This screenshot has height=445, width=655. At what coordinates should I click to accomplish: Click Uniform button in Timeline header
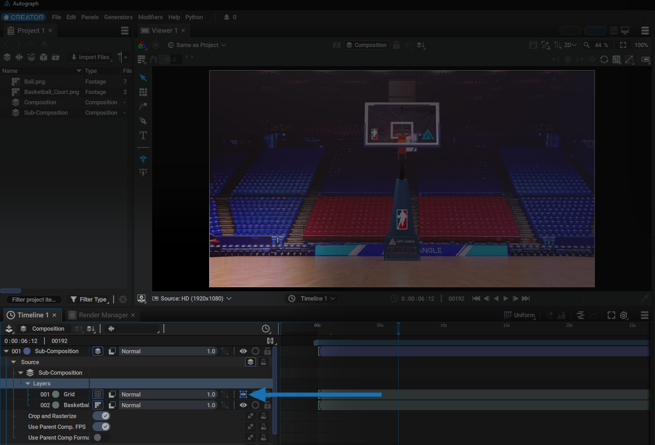tap(520, 315)
